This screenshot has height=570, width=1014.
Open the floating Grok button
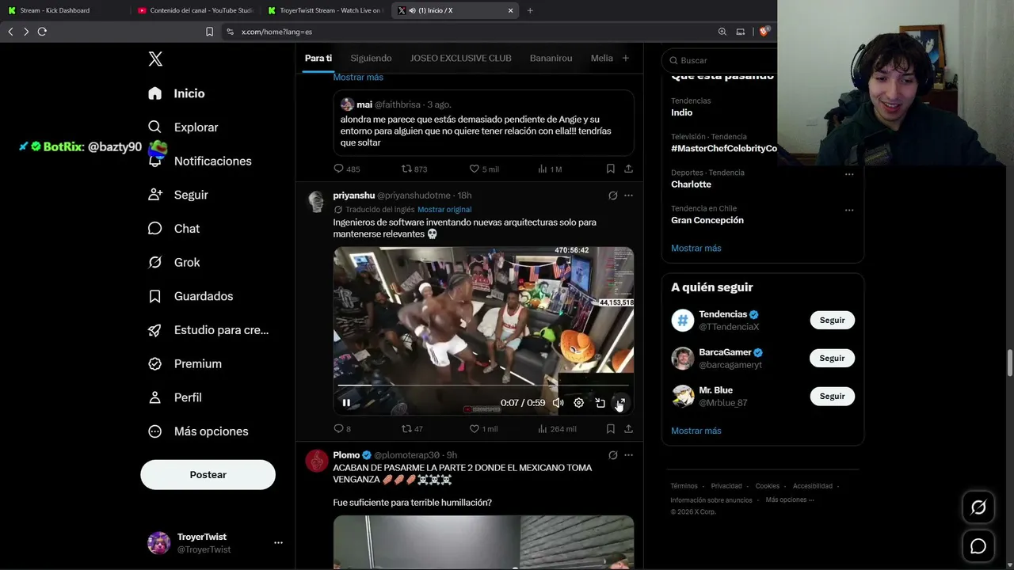coord(978,507)
